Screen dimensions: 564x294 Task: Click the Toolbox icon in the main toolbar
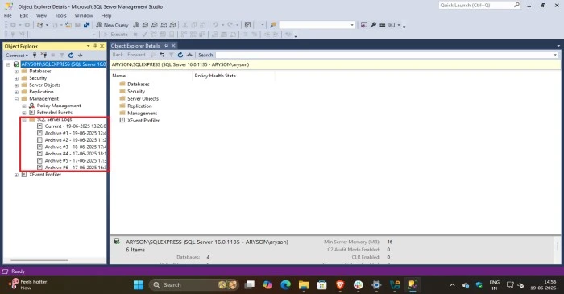383,25
